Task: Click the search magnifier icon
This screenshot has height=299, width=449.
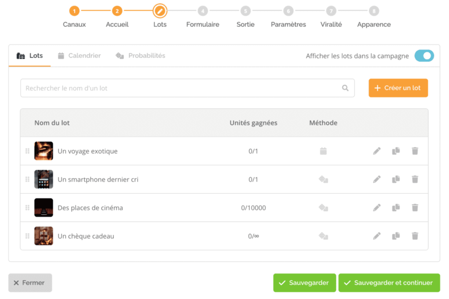Action: coord(345,88)
